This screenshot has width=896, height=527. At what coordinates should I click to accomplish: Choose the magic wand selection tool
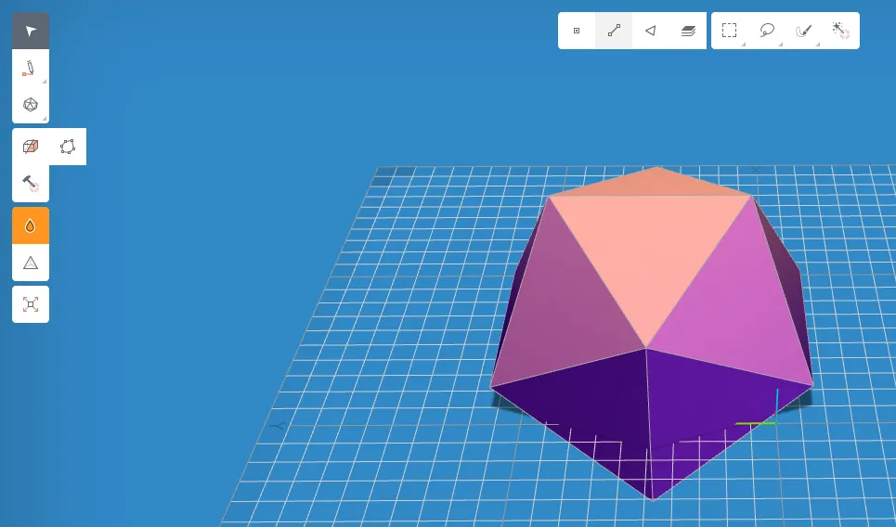click(x=840, y=31)
